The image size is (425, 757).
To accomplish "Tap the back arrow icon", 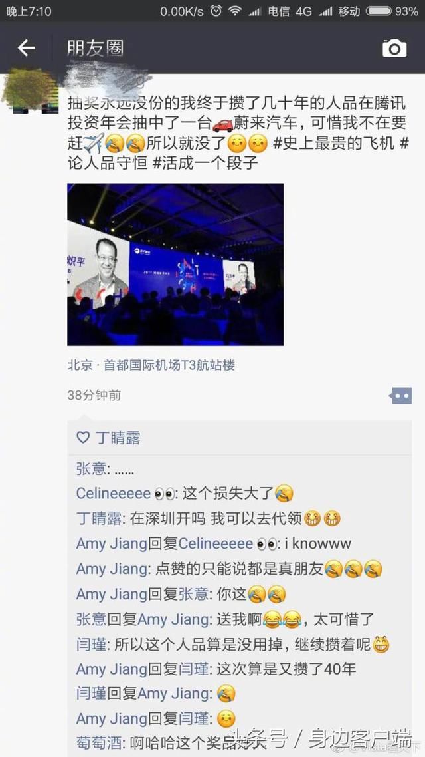I will tap(27, 48).
